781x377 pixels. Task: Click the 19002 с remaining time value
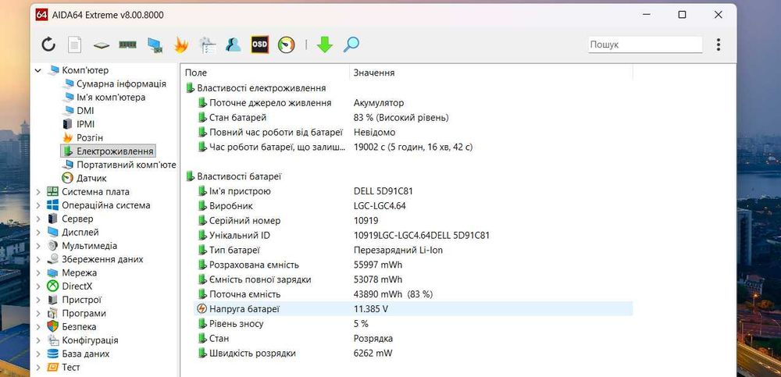click(x=413, y=147)
